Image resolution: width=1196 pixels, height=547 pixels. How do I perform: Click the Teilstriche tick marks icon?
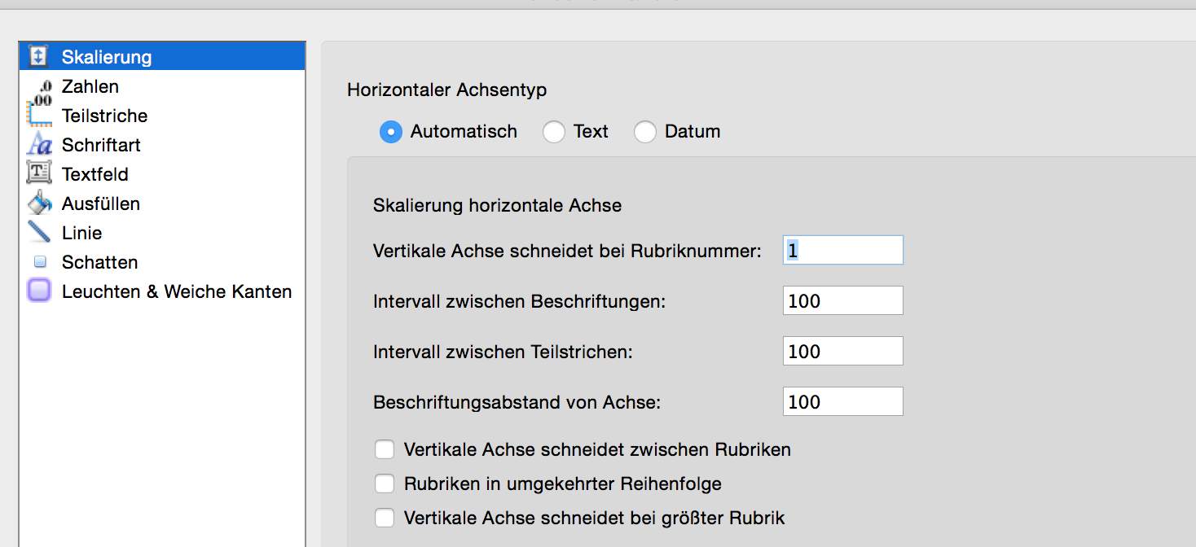(x=41, y=115)
